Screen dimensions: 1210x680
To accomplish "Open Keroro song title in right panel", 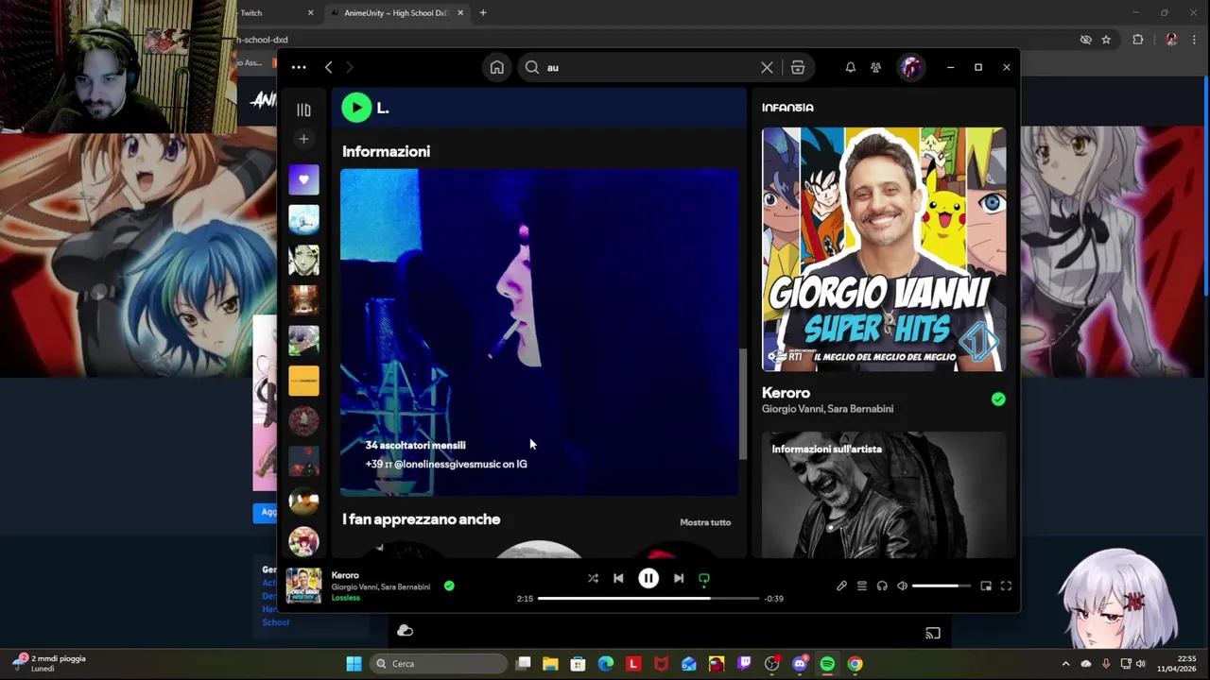I will [x=786, y=393].
